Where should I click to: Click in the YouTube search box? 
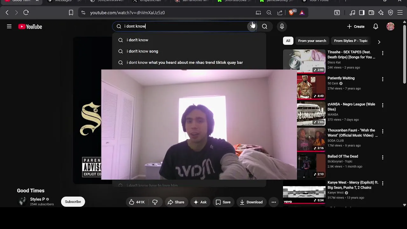point(184,26)
